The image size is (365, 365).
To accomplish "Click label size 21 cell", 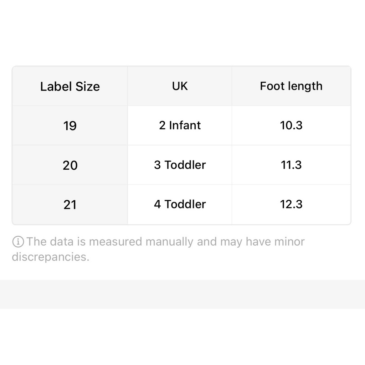I will [x=70, y=205].
